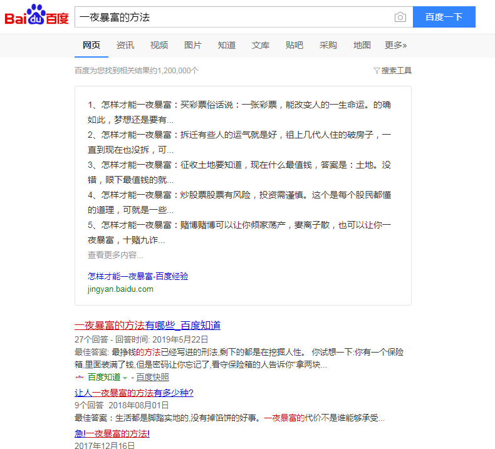This screenshot has height=449, width=495.
Task: Click the date 2017年12月16日
Action: (x=105, y=445)
